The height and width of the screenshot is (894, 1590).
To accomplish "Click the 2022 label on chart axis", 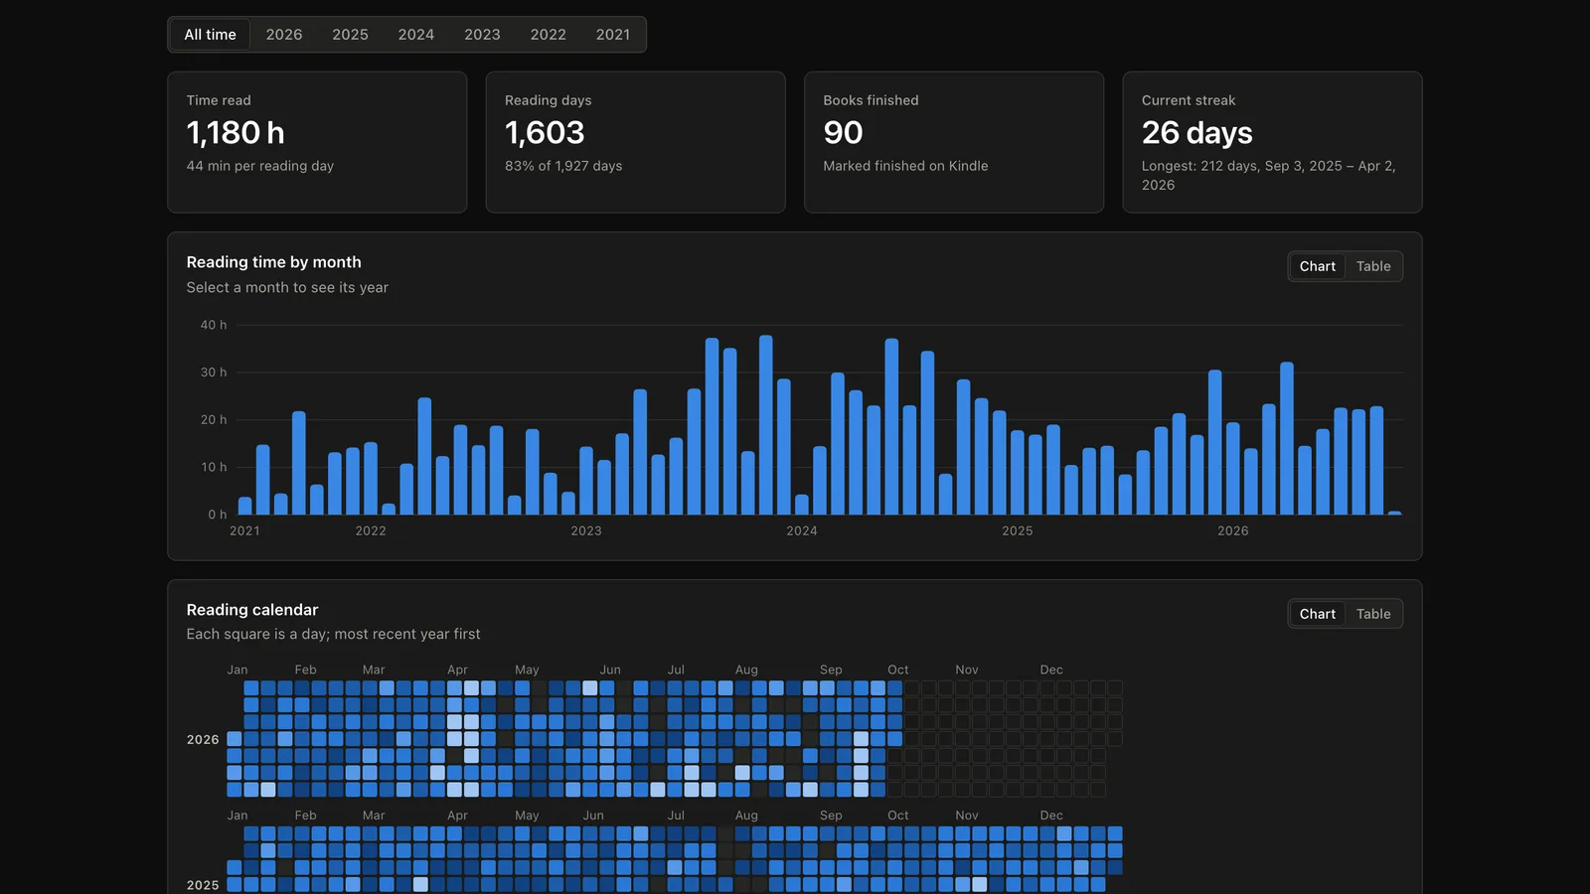I will 371,531.
